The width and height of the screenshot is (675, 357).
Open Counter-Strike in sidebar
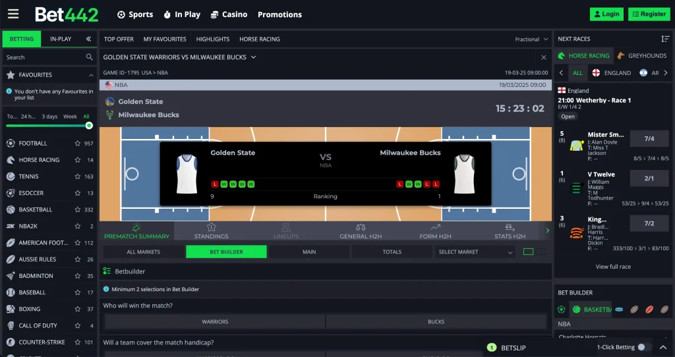pos(42,342)
